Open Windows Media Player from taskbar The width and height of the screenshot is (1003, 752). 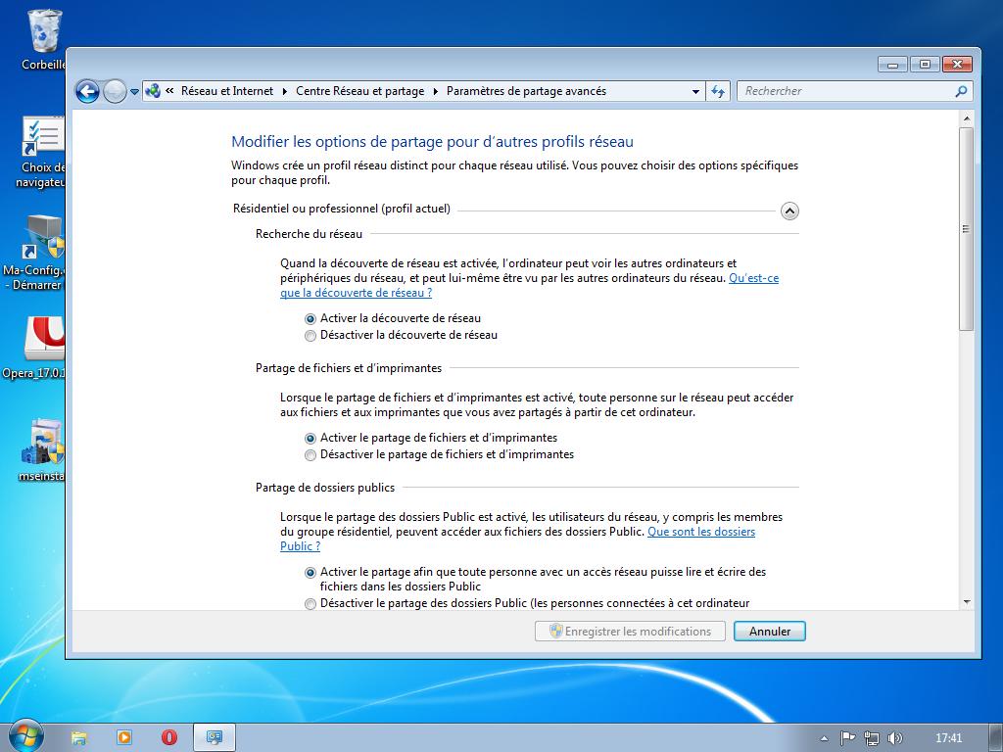click(124, 737)
